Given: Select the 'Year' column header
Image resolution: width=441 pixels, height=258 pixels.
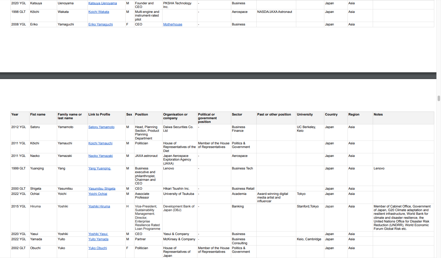Looking at the screenshot, I should (x=20, y=118).
